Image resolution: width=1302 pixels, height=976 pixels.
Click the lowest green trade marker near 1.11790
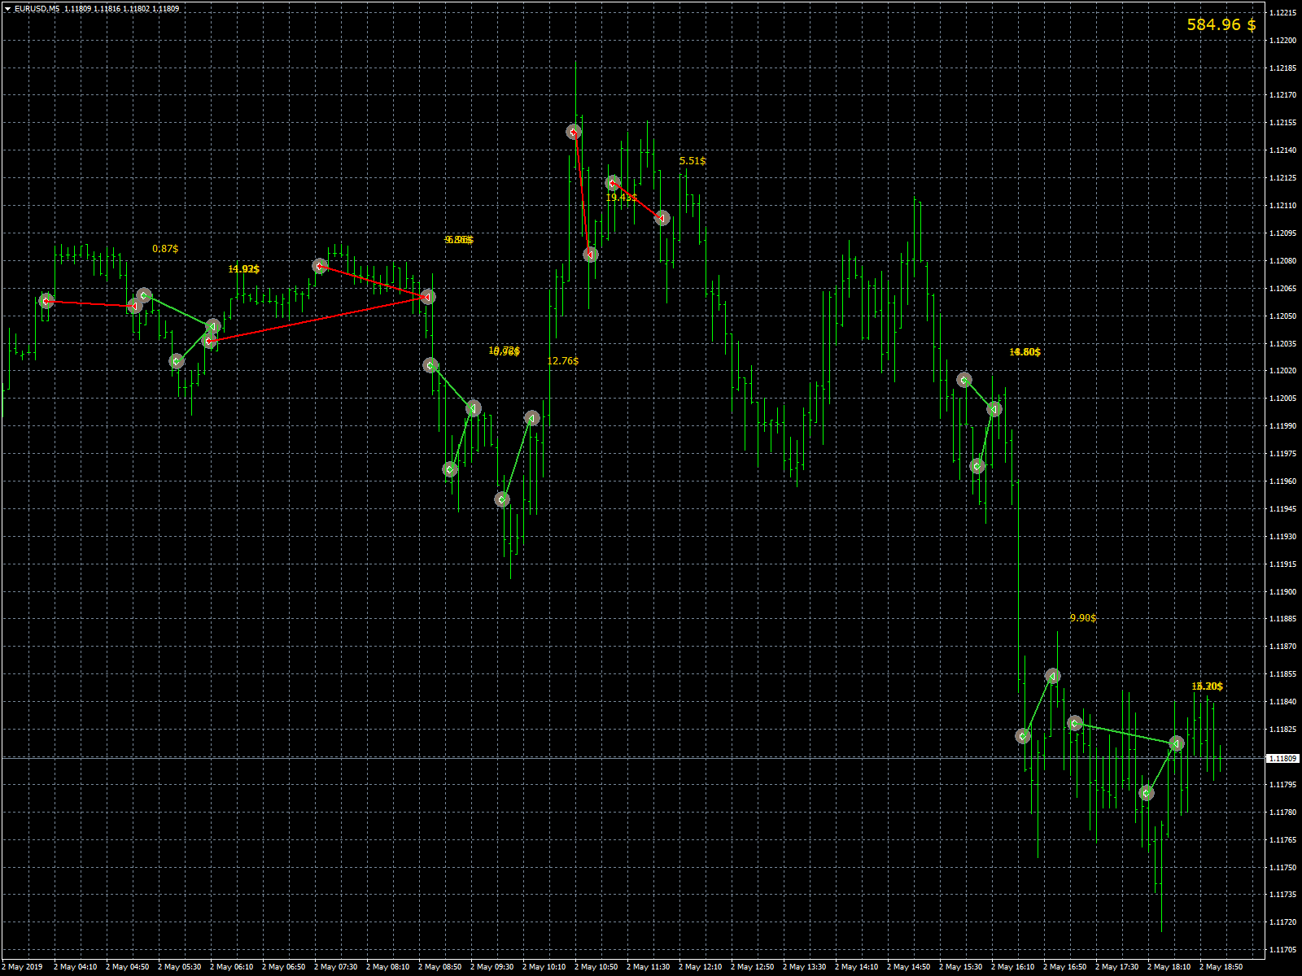coord(1147,793)
